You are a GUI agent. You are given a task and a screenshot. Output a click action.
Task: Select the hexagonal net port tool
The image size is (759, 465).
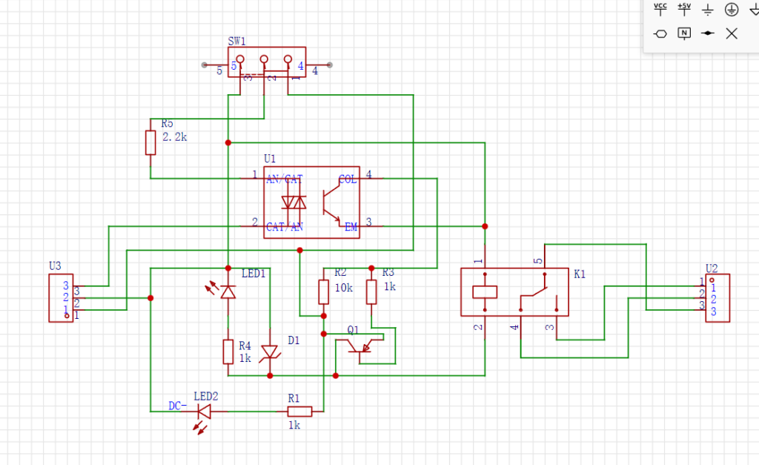(x=660, y=33)
